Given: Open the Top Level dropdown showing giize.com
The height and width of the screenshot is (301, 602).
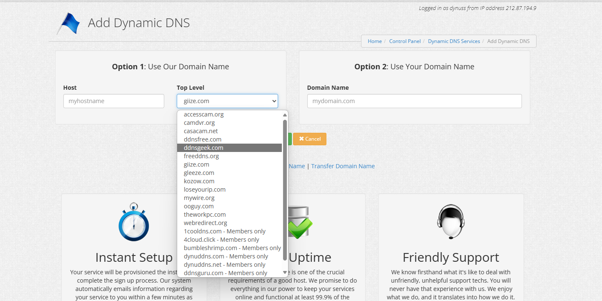Looking at the screenshot, I should click(227, 101).
